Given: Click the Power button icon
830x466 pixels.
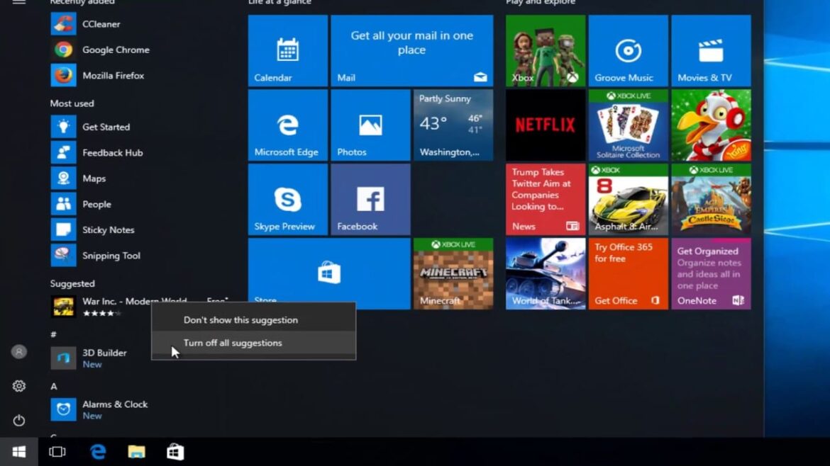Looking at the screenshot, I should [19, 420].
